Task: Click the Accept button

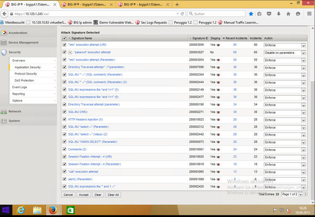Action: click(83, 195)
